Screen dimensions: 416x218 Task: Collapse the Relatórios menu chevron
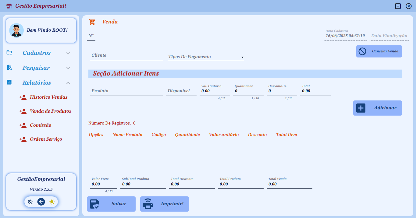point(68,83)
